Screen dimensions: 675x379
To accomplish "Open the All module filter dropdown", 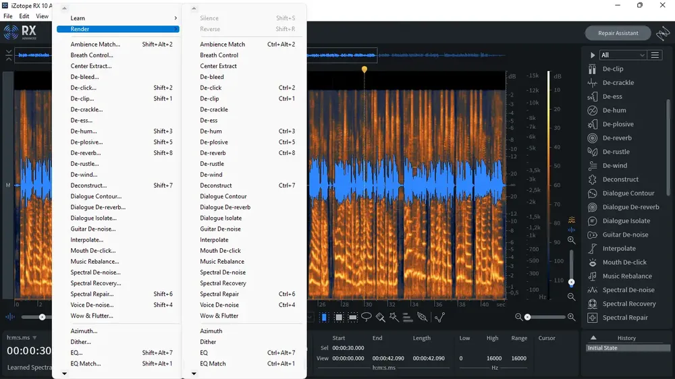I will click(622, 55).
